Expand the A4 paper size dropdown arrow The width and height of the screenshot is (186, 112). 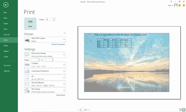click(x=64, y=77)
